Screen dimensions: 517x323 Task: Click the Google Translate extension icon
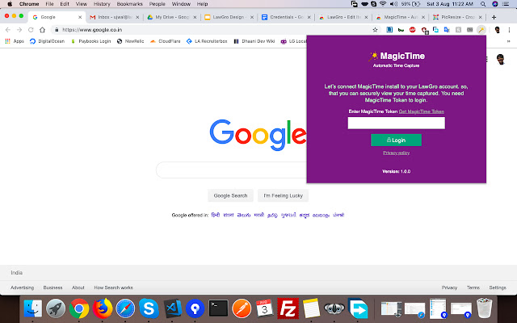tap(447, 30)
